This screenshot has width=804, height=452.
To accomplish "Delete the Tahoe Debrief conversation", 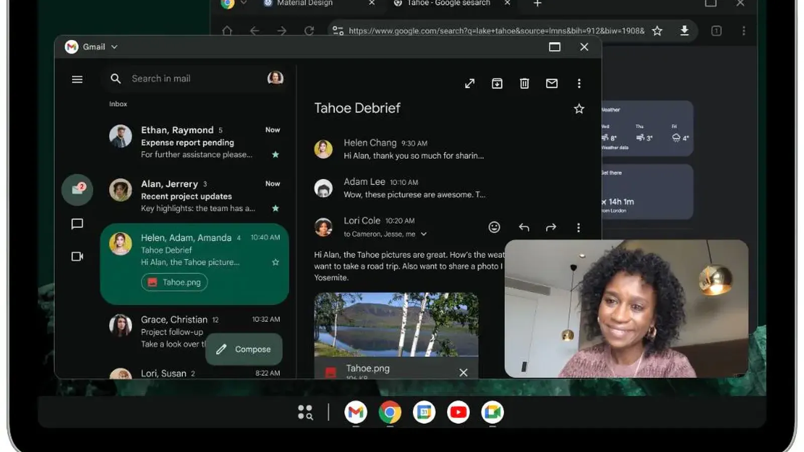I will [x=524, y=83].
